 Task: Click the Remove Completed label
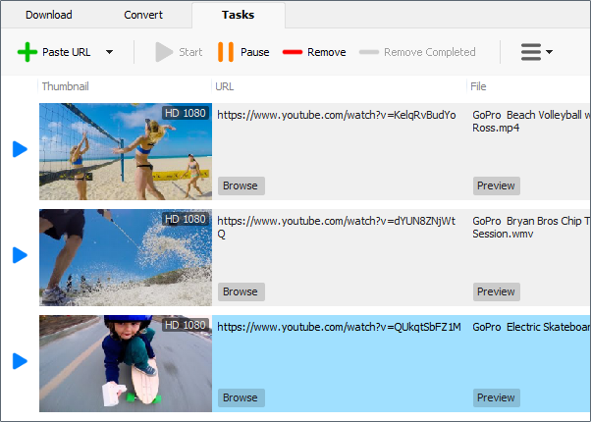(x=430, y=52)
